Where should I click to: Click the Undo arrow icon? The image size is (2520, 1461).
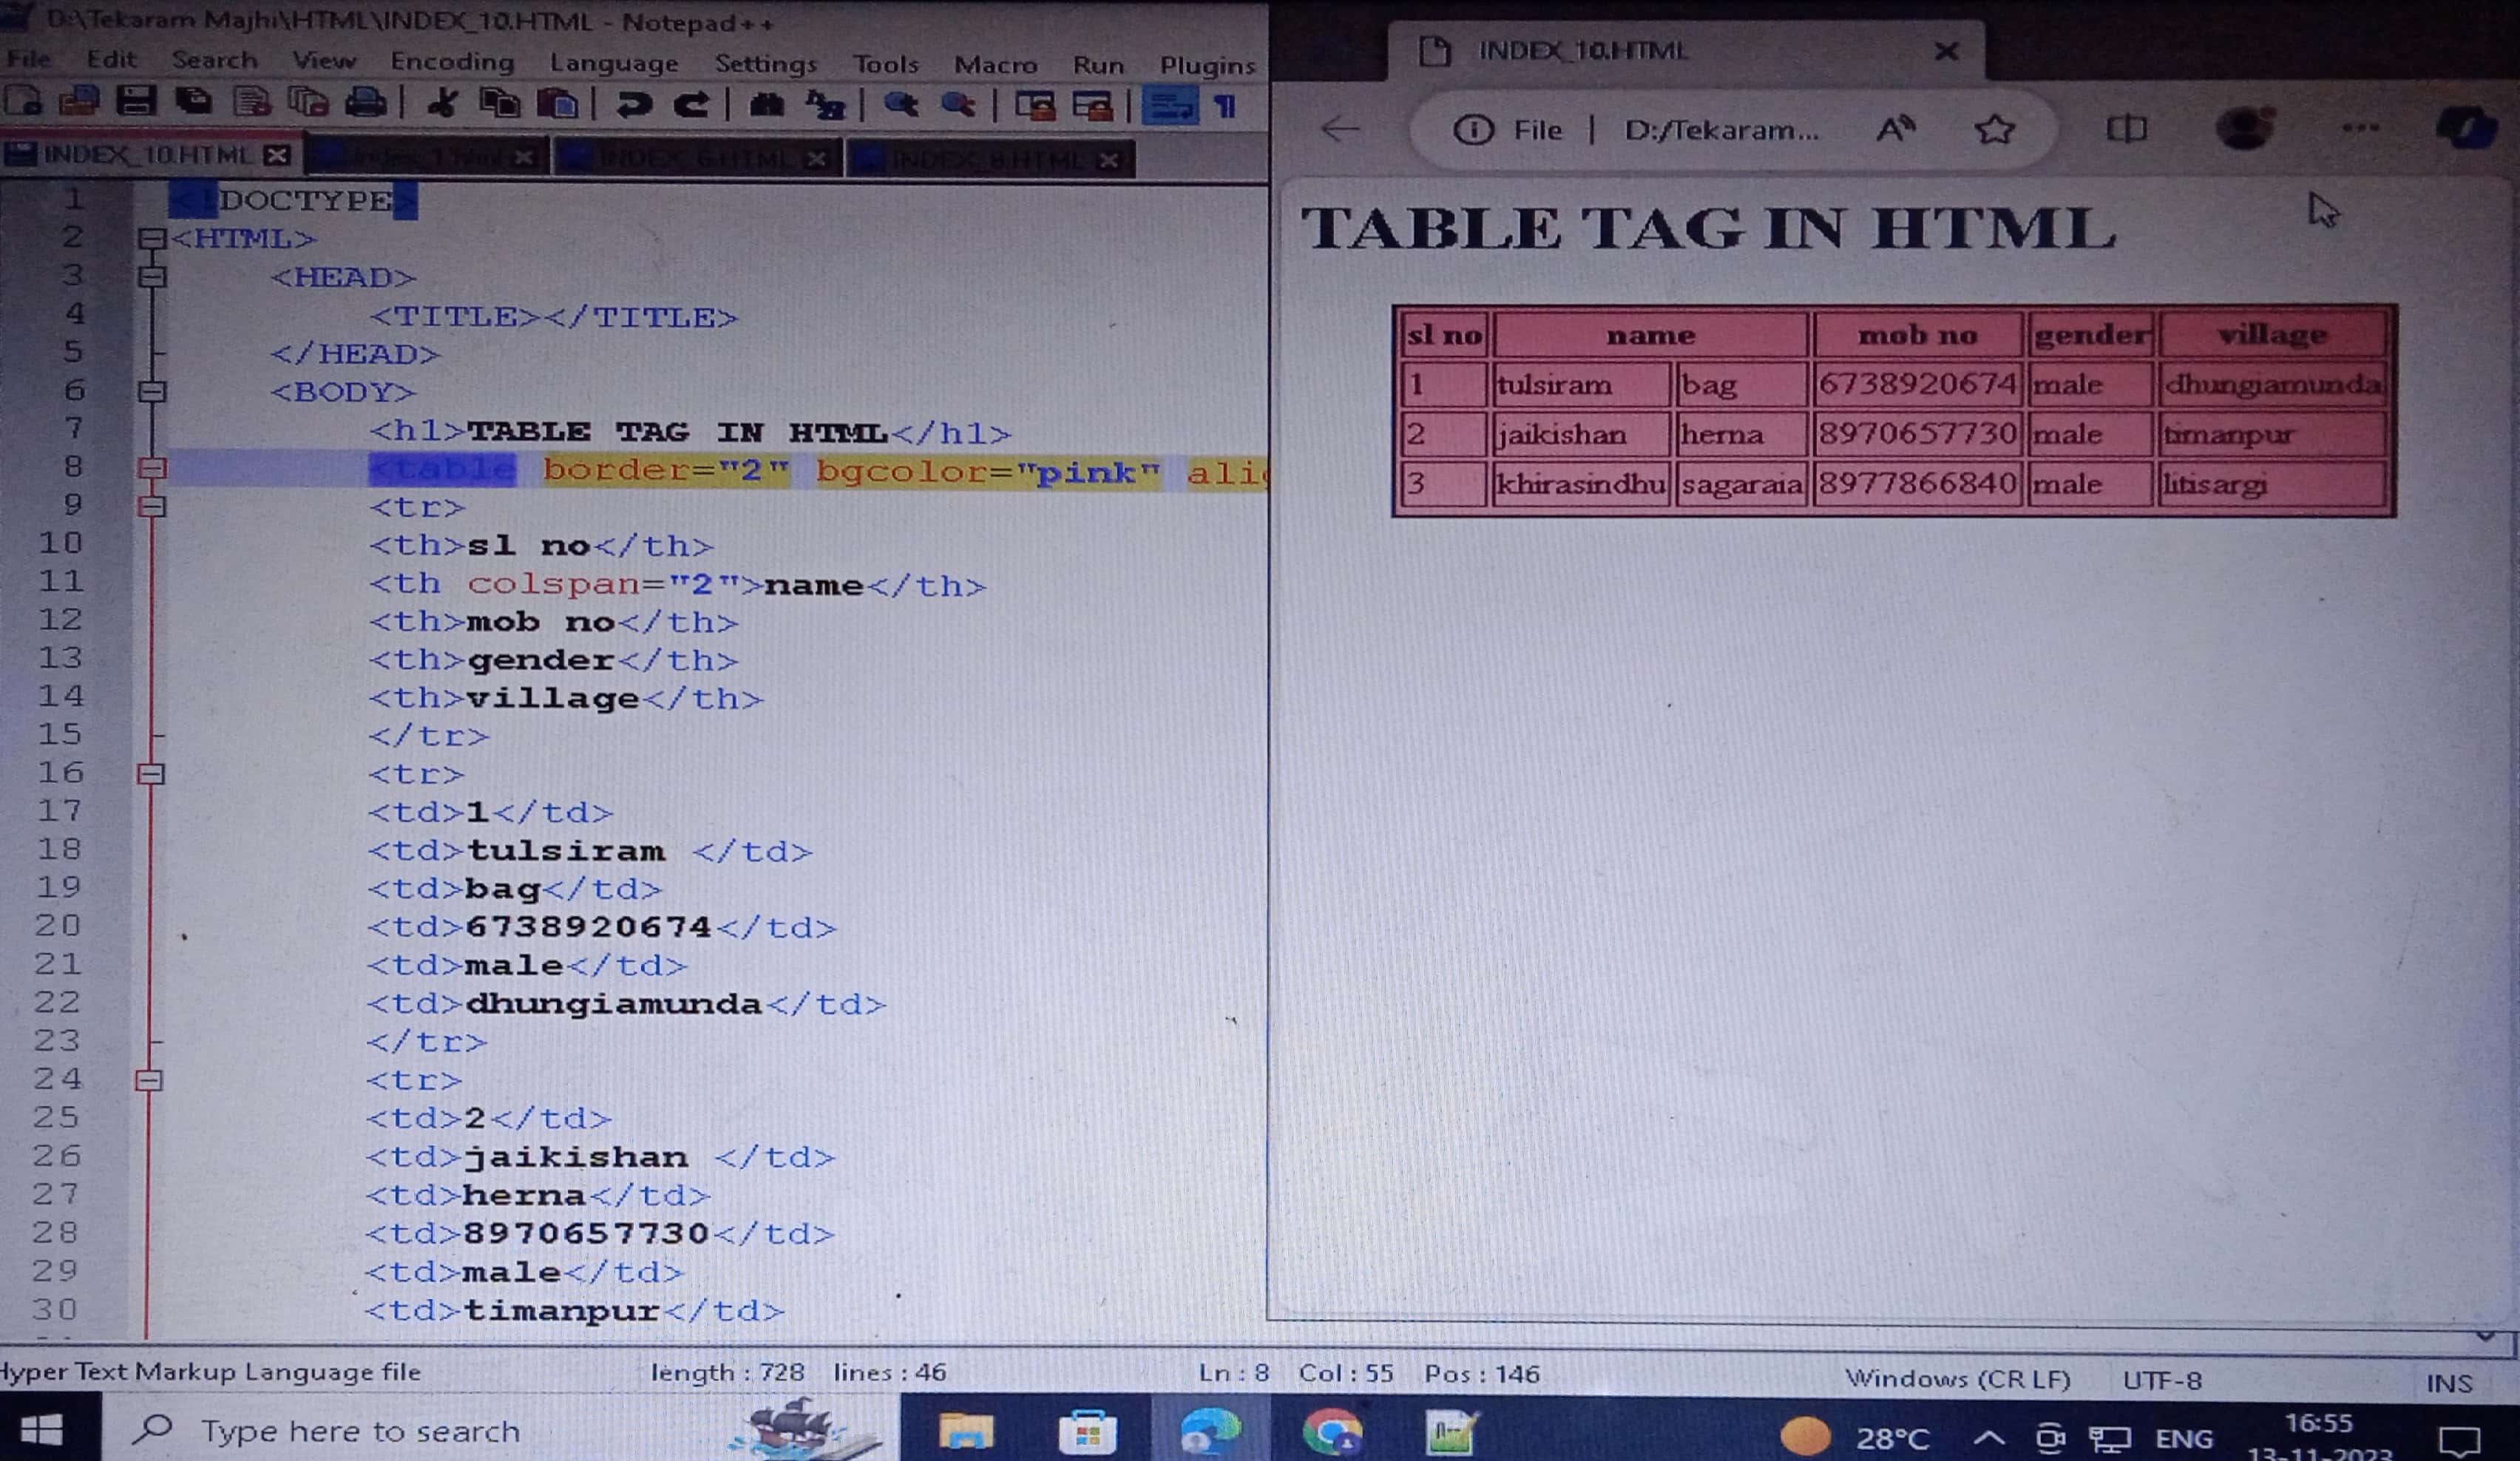[x=632, y=105]
